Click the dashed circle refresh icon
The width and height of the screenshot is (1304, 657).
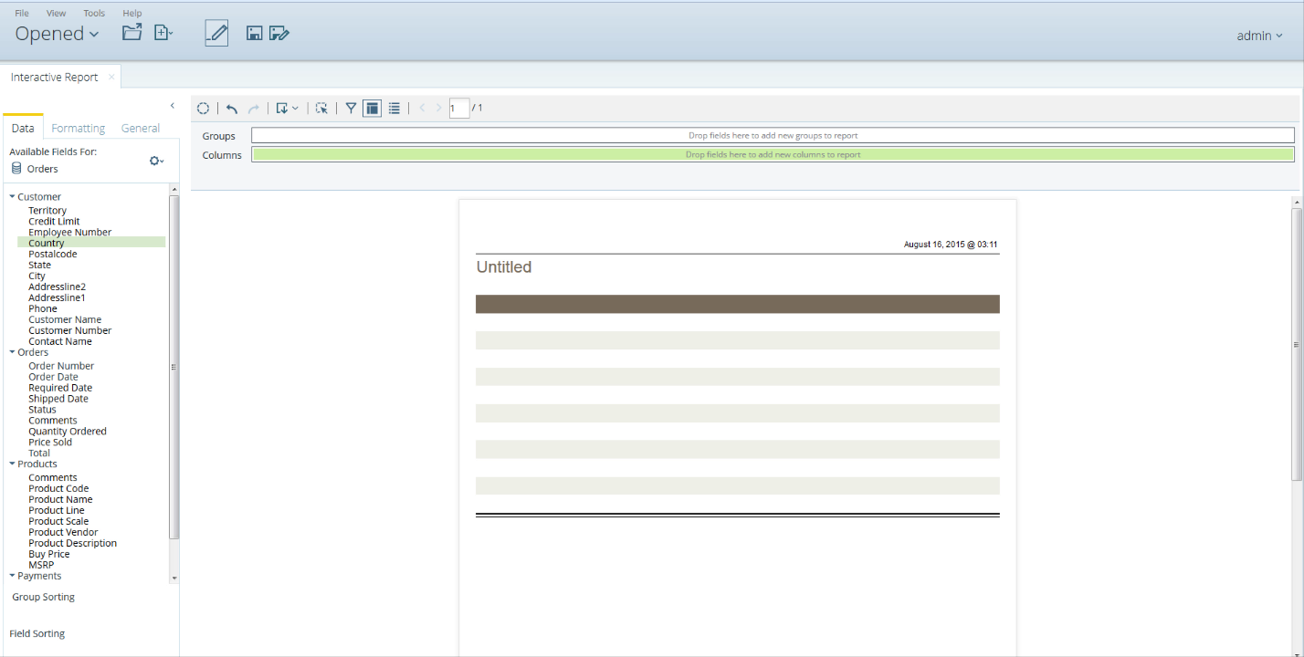(x=203, y=109)
